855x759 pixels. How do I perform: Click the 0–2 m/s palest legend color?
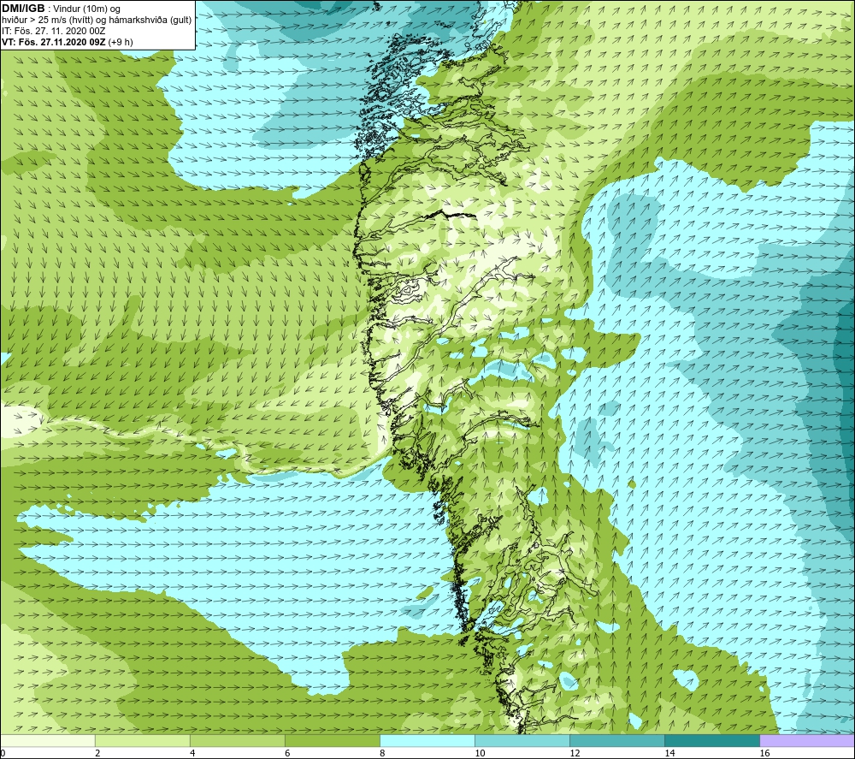(48, 740)
